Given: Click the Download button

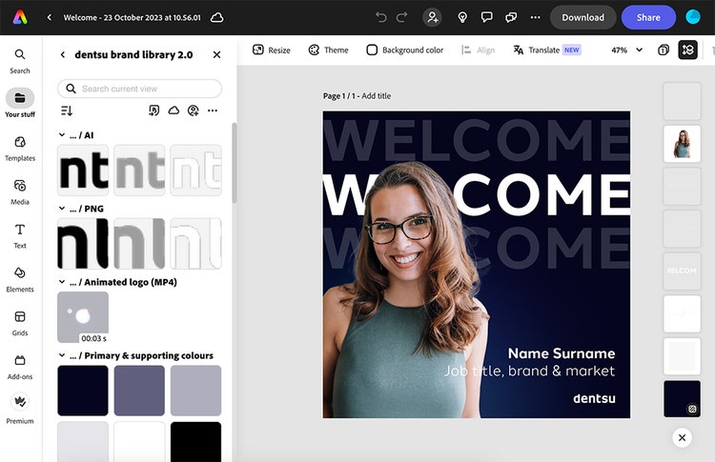Looking at the screenshot, I should [582, 17].
